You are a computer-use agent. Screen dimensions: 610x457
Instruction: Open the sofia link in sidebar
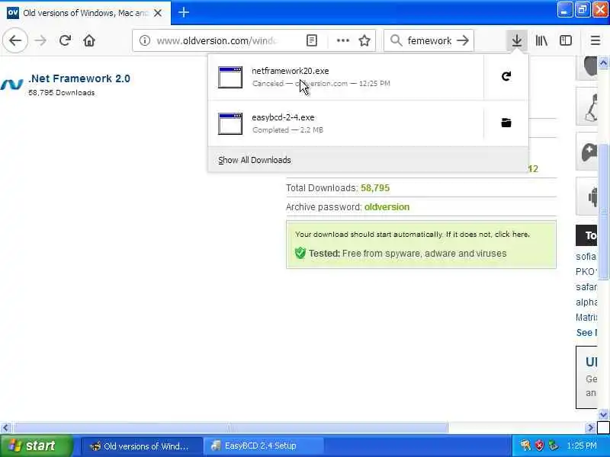[586, 257]
